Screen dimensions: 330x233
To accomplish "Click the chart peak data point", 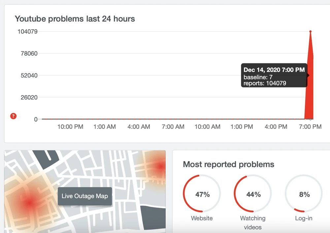I will (x=311, y=31).
